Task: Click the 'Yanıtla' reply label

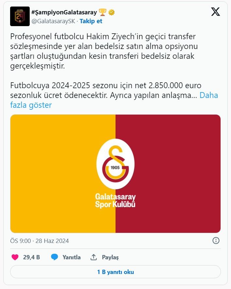Action: tap(71, 257)
